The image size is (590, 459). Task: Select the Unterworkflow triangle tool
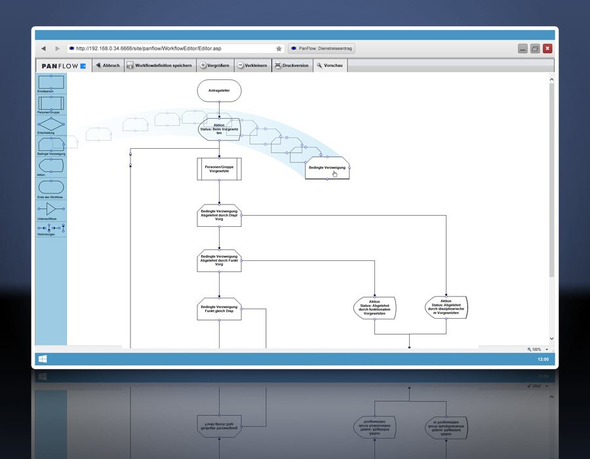tap(50, 209)
